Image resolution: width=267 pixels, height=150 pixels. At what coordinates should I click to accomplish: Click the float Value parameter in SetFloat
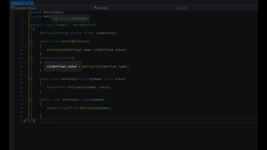114,79
